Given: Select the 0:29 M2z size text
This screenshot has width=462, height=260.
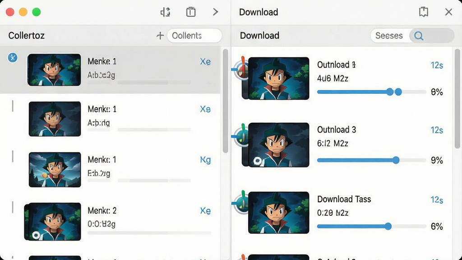Looking at the screenshot, I should coord(333,213).
